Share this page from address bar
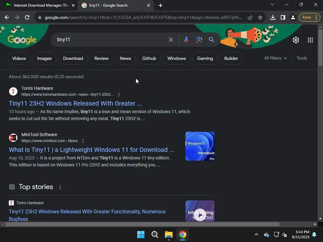 tap(250, 17)
